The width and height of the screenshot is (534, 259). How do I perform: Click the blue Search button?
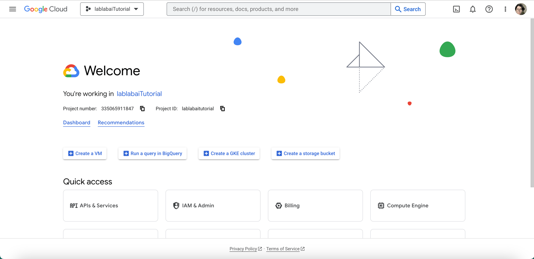coord(408,9)
